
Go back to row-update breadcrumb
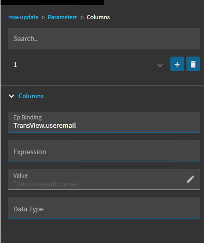[23, 17]
